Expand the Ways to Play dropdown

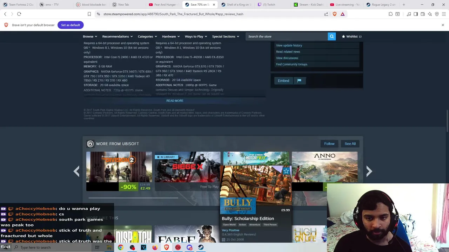[x=196, y=36]
